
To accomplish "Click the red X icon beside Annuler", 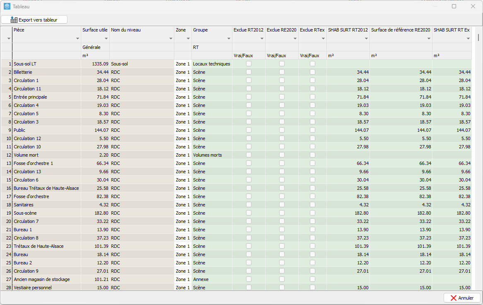I will click(453, 298).
